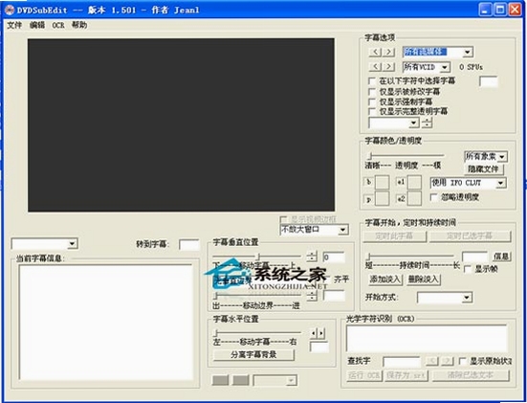Click the 左-移动字幕-右 horizontal position slider
527x403 pixels.
[x=258, y=333]
